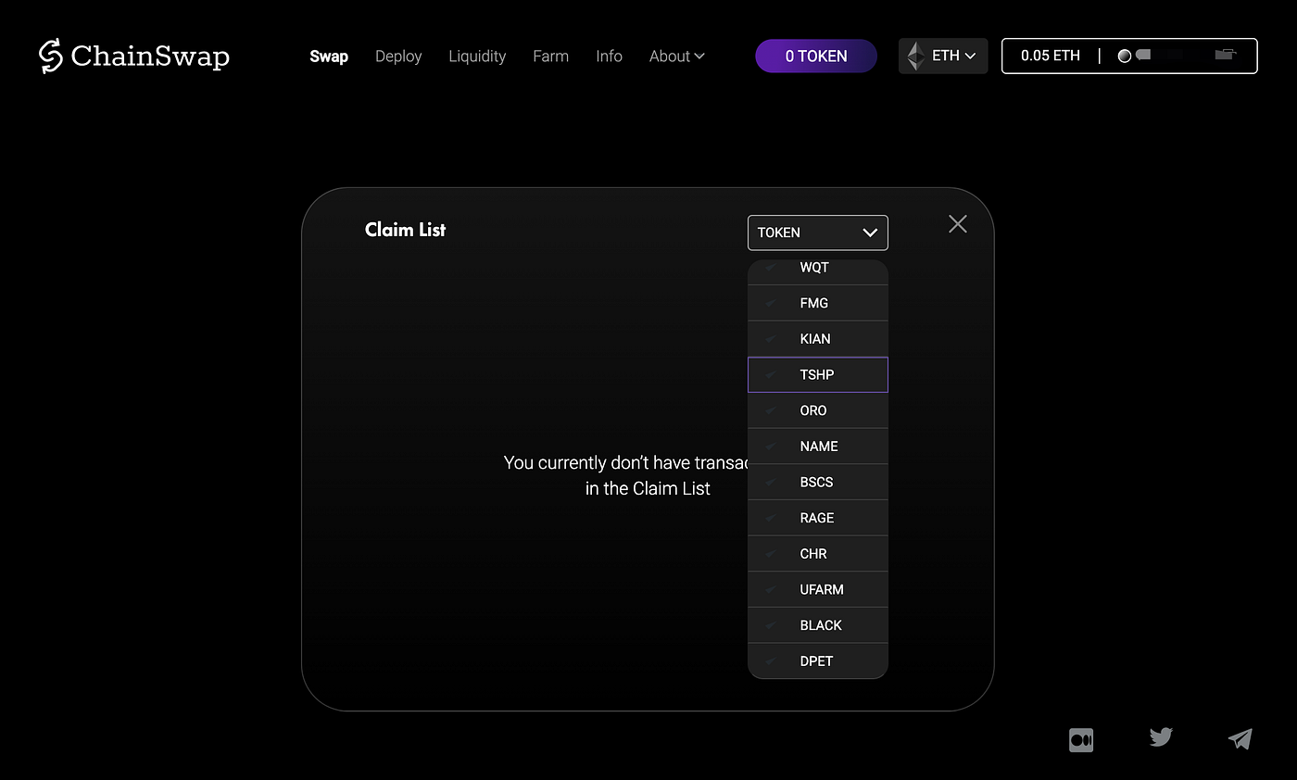Open the Liquidity page
The height and width of the screenshot is (780, 1297).
click(477, 56)
